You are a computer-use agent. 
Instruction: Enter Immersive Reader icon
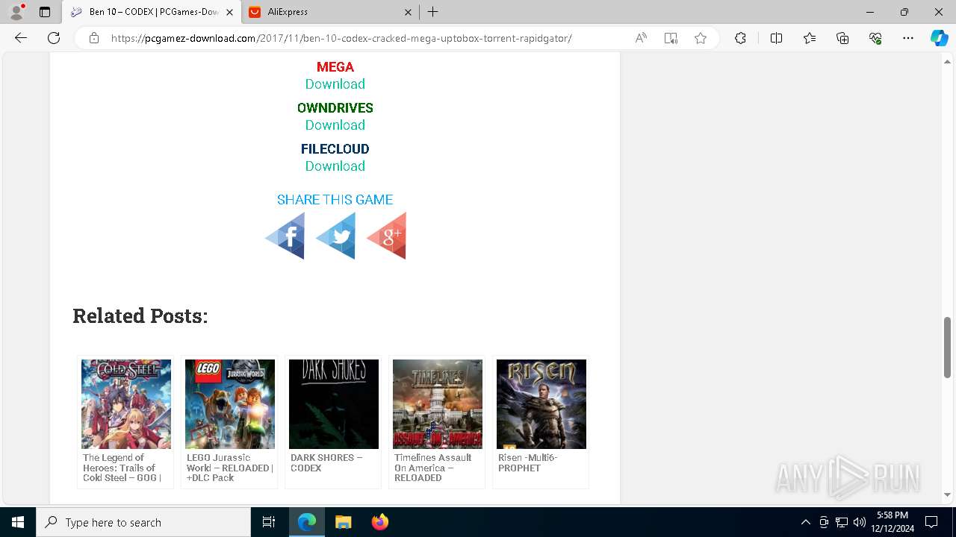pos(671,38)
